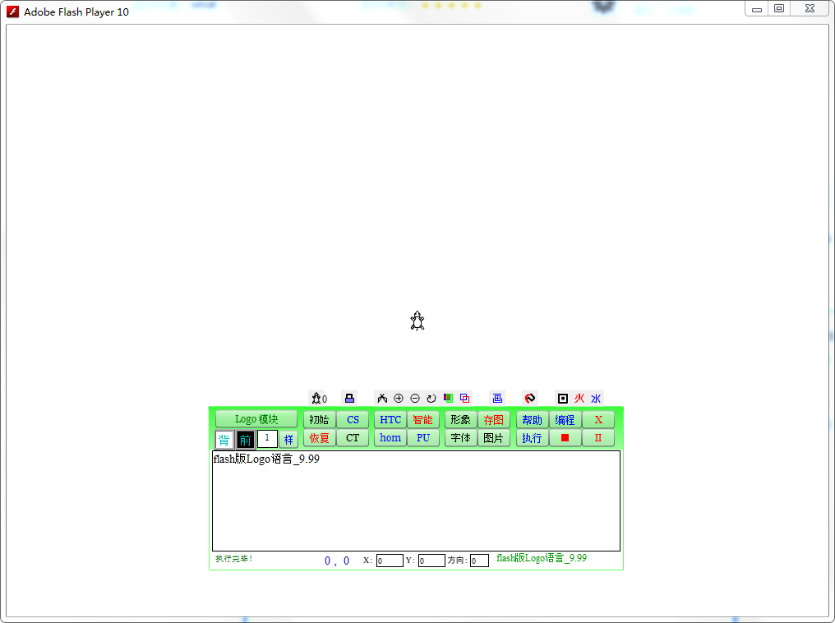The height and width of the screenshot is (623, 835).
Task: Click the rotate arrow icon
Action: 431,398
